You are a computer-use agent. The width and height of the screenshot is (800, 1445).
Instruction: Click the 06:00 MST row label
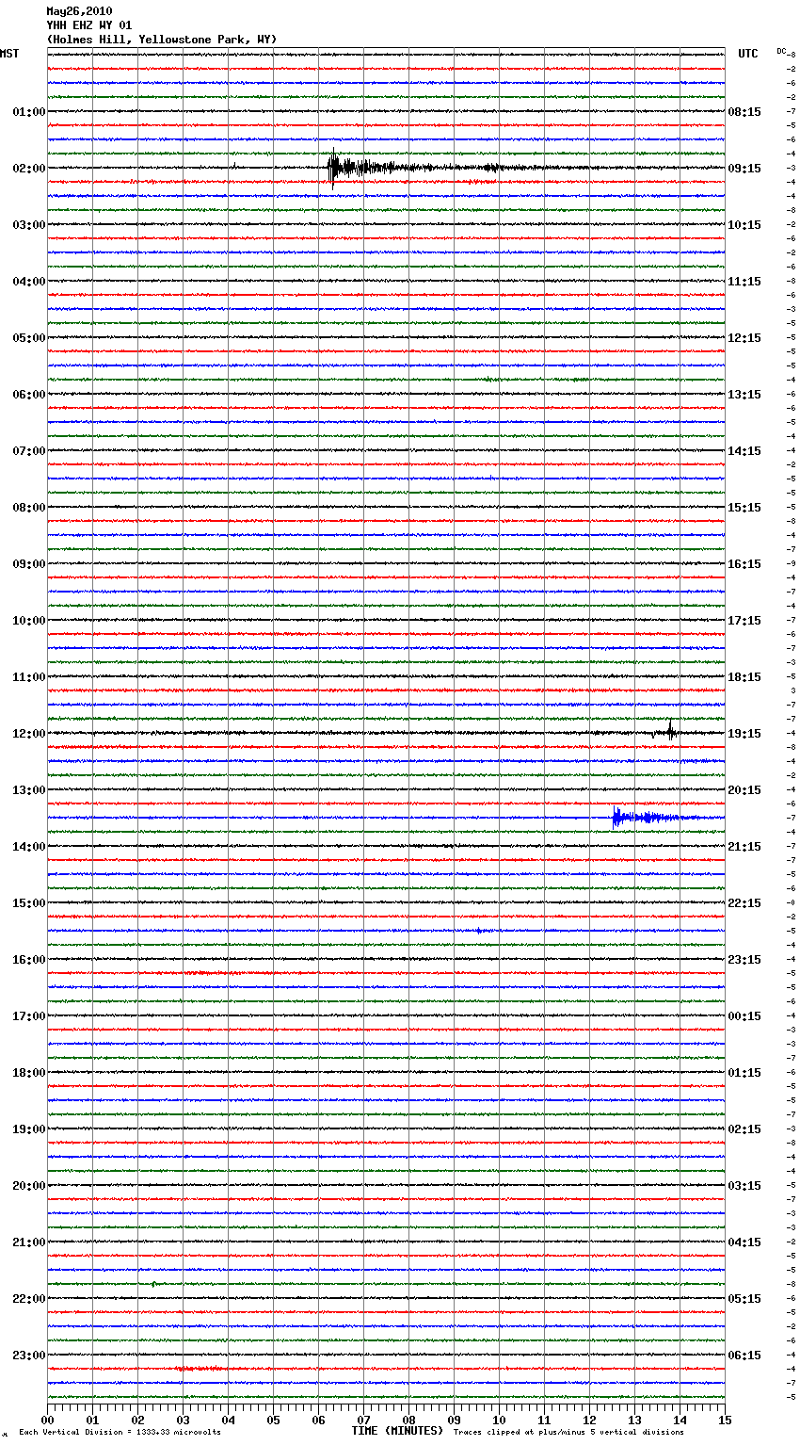point(29,395)
